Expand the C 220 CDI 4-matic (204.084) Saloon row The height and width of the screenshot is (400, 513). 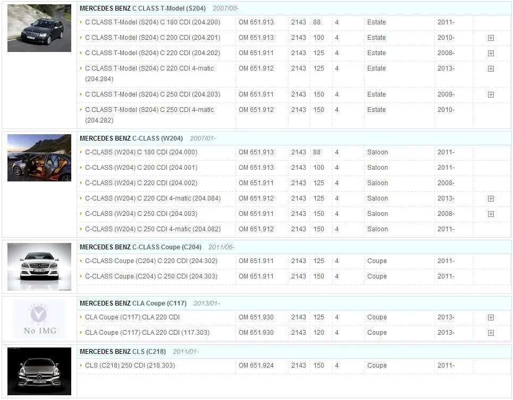491,198
